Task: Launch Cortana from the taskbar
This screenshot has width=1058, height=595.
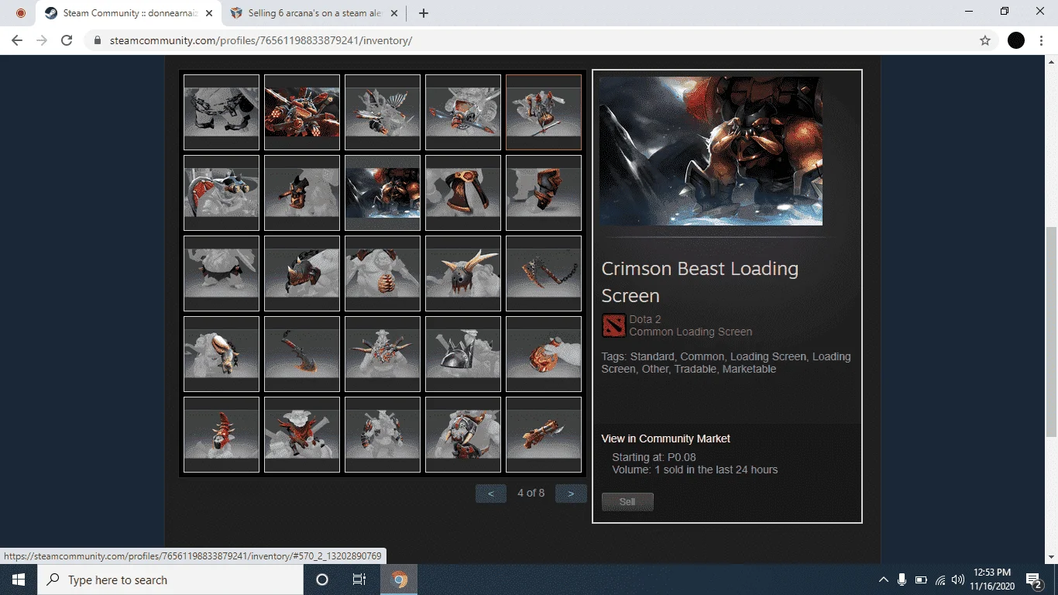Action: tap(322, 580)
